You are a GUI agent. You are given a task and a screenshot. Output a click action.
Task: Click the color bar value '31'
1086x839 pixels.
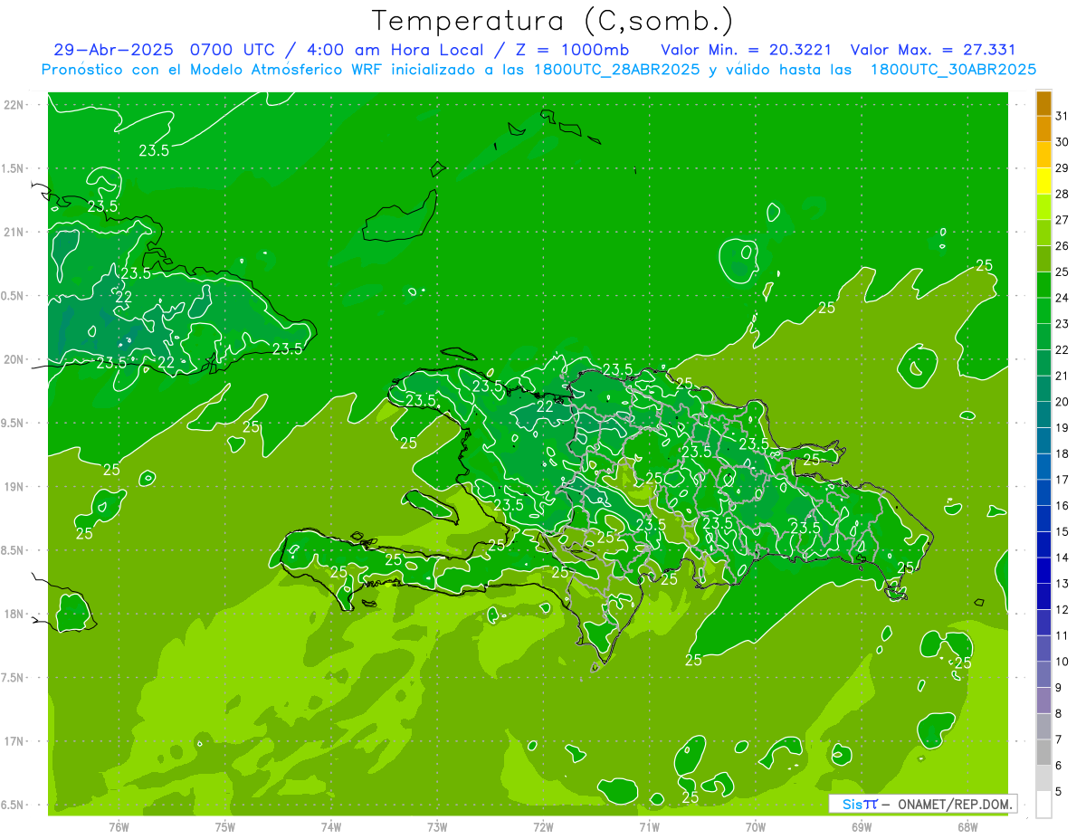coord(1062,115)
